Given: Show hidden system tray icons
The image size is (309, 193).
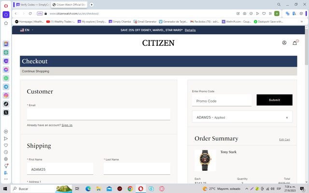Looking at the screenshot, I should [x=247, y=189].
